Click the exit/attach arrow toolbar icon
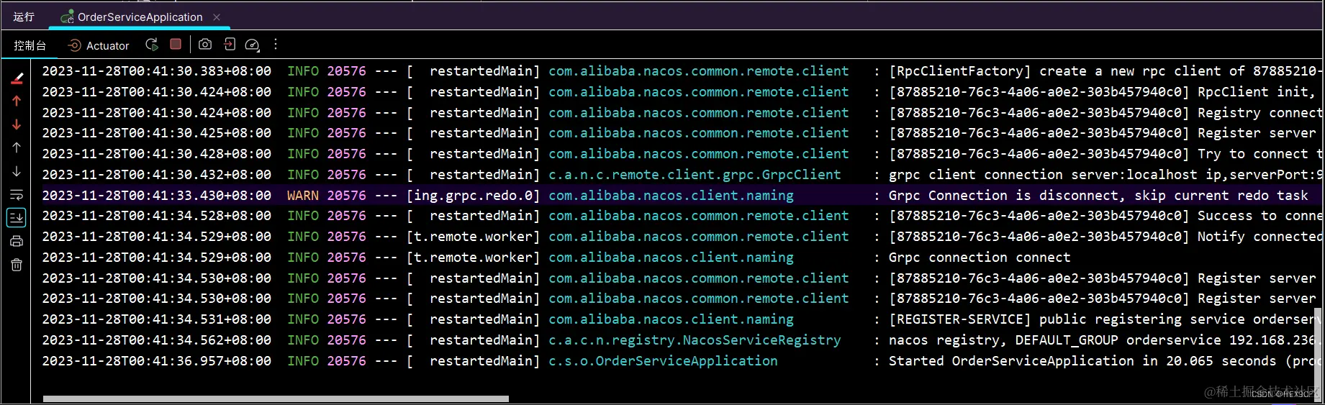This screenshot has height=405, width=1325. coord(229,45)
